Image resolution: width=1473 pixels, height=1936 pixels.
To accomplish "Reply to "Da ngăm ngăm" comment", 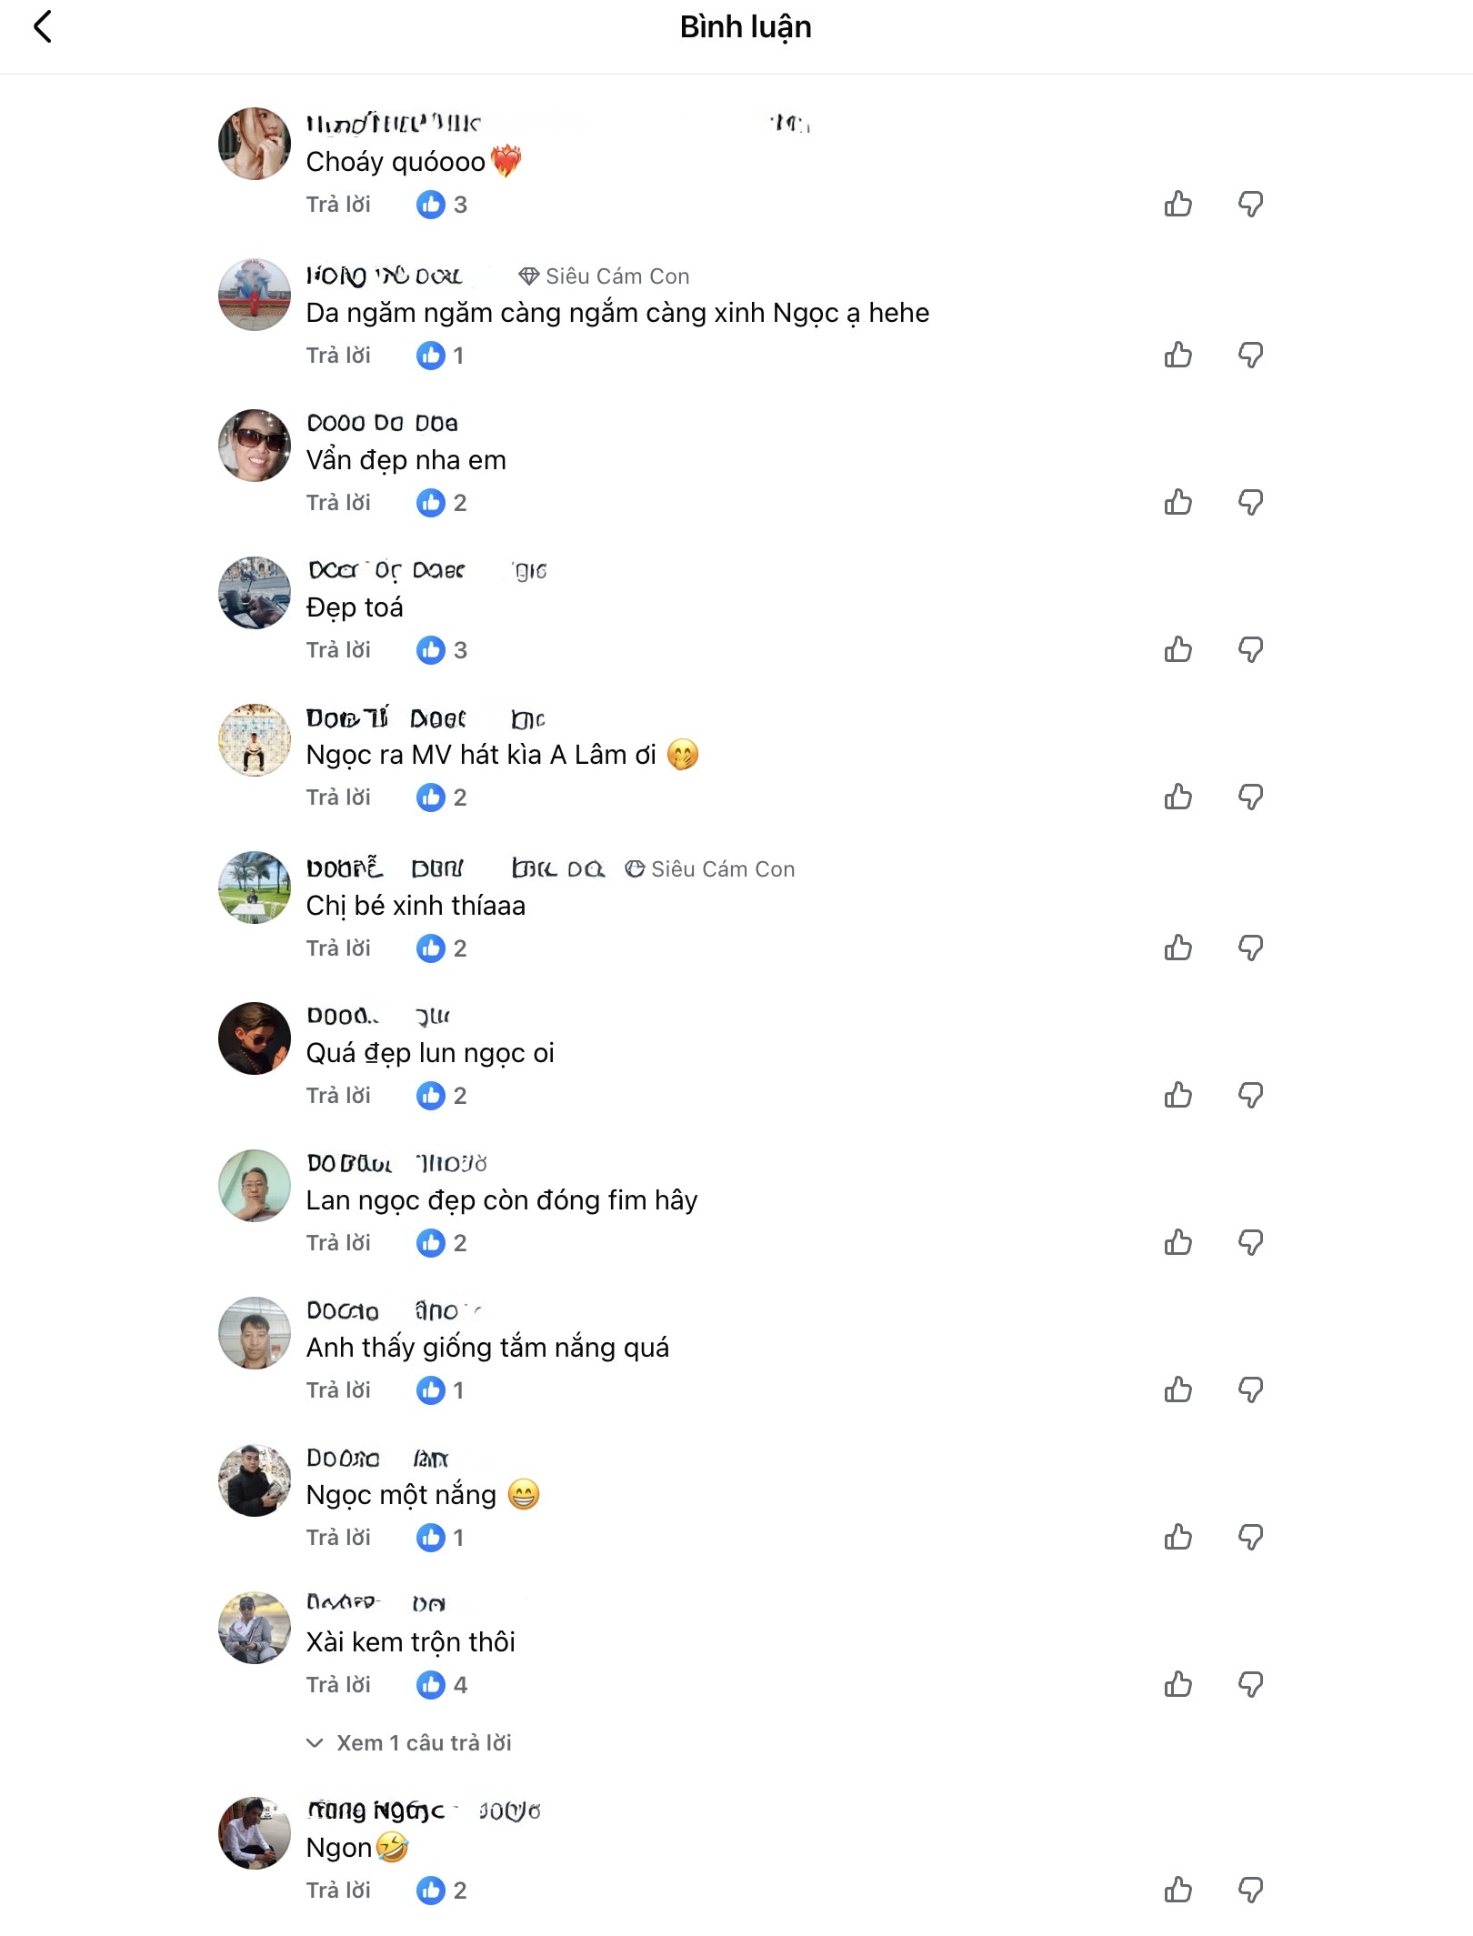I will 338,355.
